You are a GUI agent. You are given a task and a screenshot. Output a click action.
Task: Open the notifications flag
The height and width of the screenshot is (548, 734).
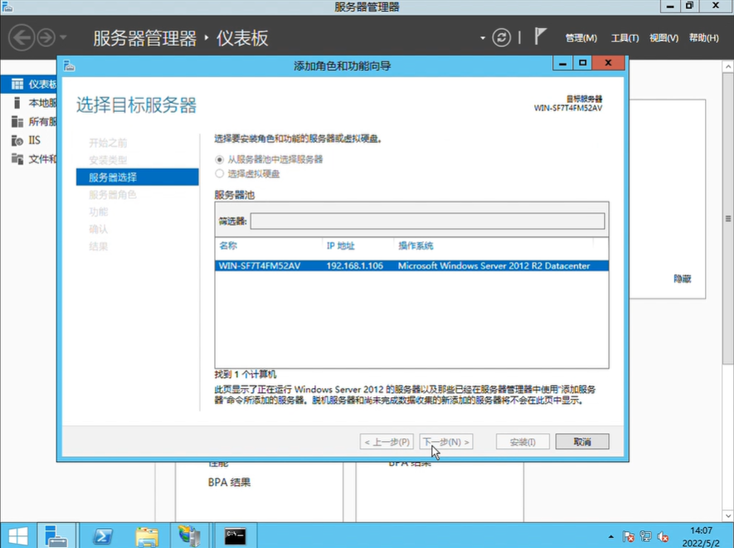pyautogui.click(x=540, y=36)
